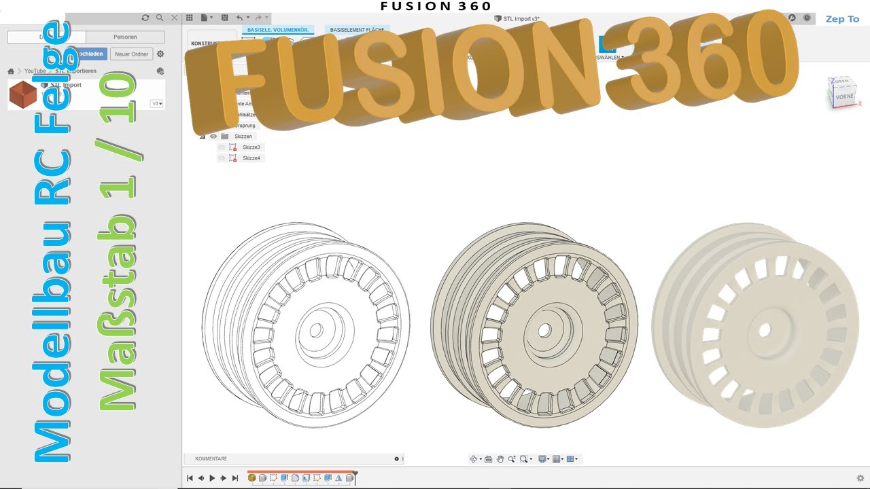This screenshot has height=489, width=870.
Task: Activate the Pan hand tool
Action: [500, 459]
